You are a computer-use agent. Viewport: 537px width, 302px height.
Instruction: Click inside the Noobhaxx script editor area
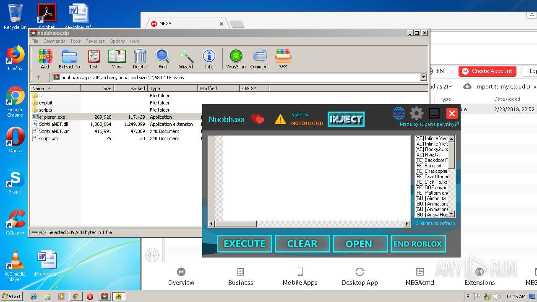coord(316,177)
